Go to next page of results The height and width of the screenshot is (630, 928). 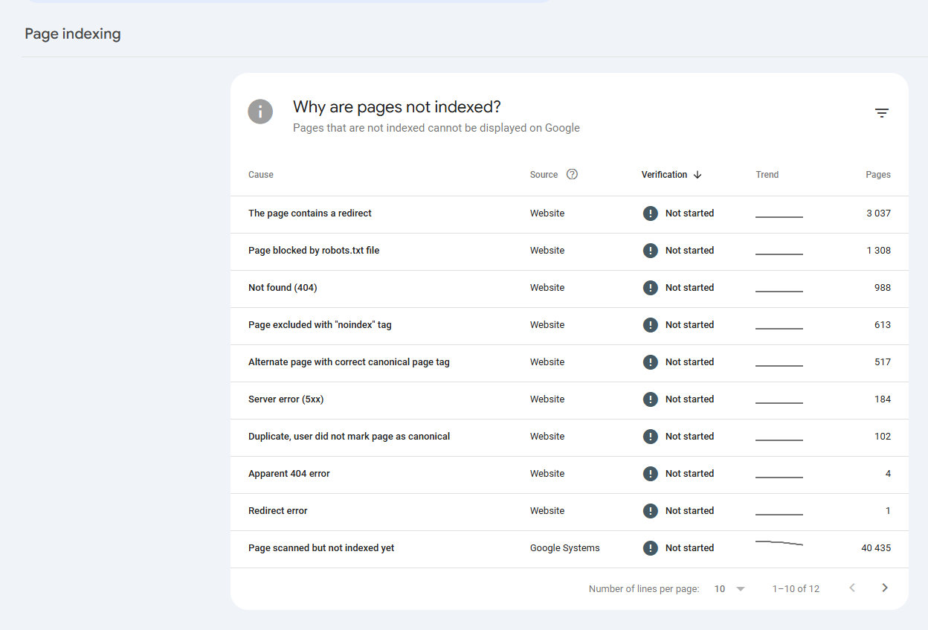tap(885, 588)
